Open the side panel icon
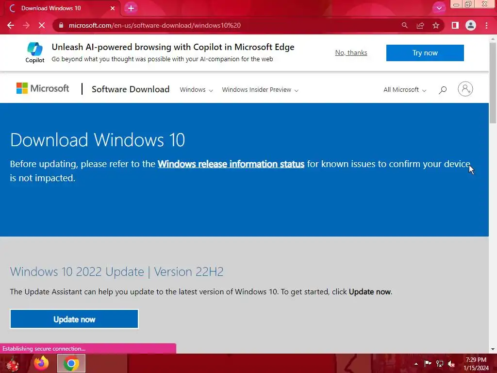 pyautogui.click(x=455, y=25)
